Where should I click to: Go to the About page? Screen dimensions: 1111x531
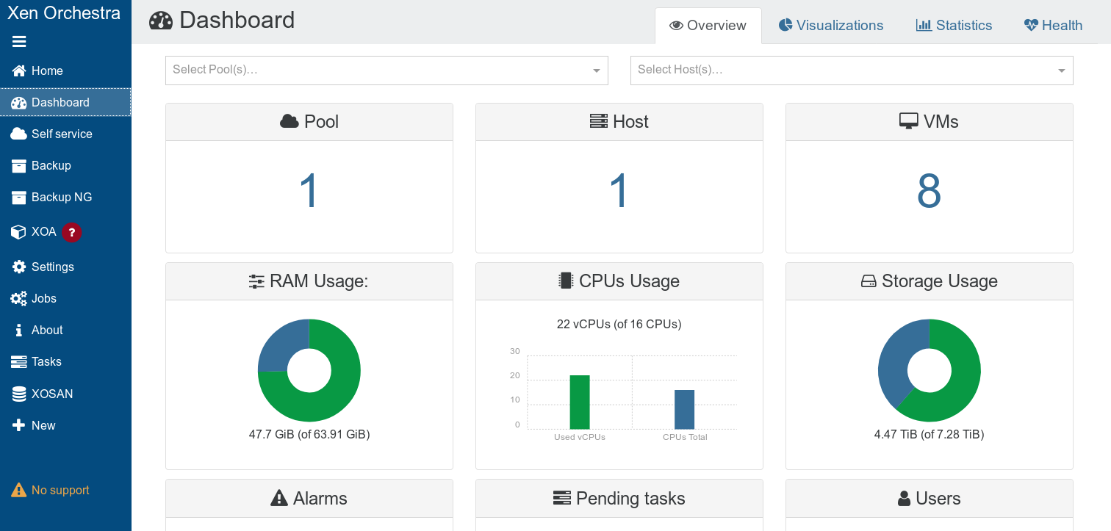(x=65, y=330)
